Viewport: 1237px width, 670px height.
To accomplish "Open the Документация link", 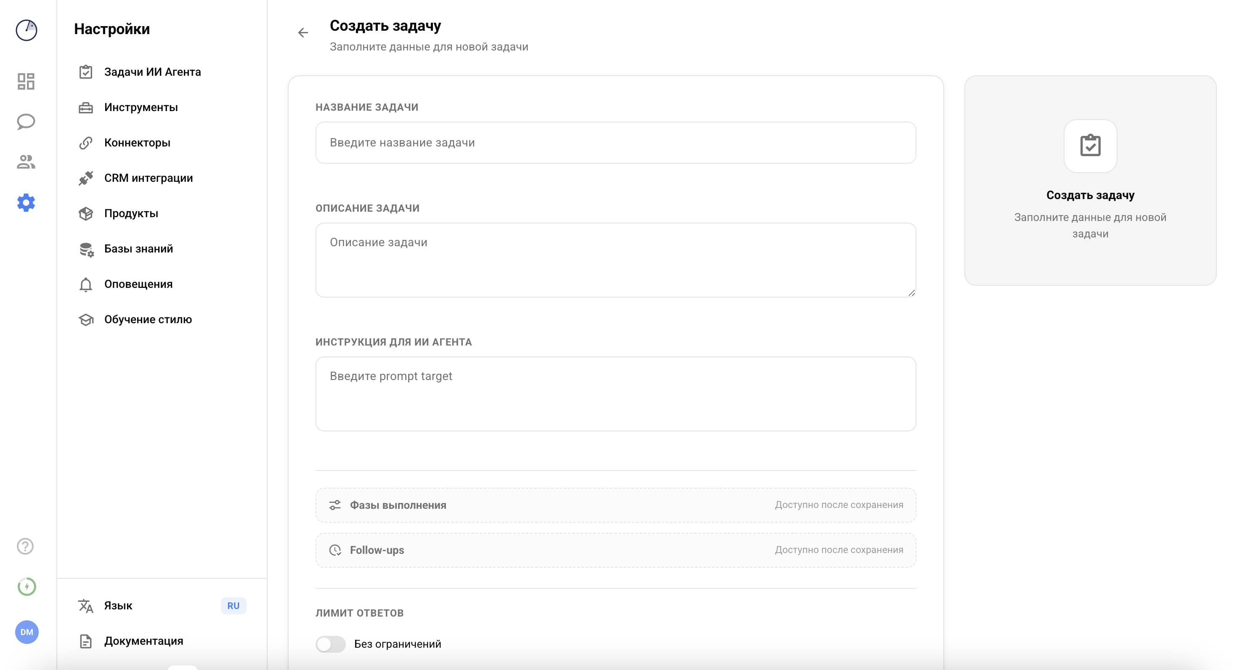I will click(143, 641).
